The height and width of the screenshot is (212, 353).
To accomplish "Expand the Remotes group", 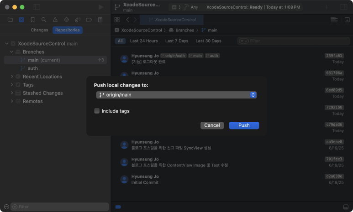I will click(x=12, y=101).
